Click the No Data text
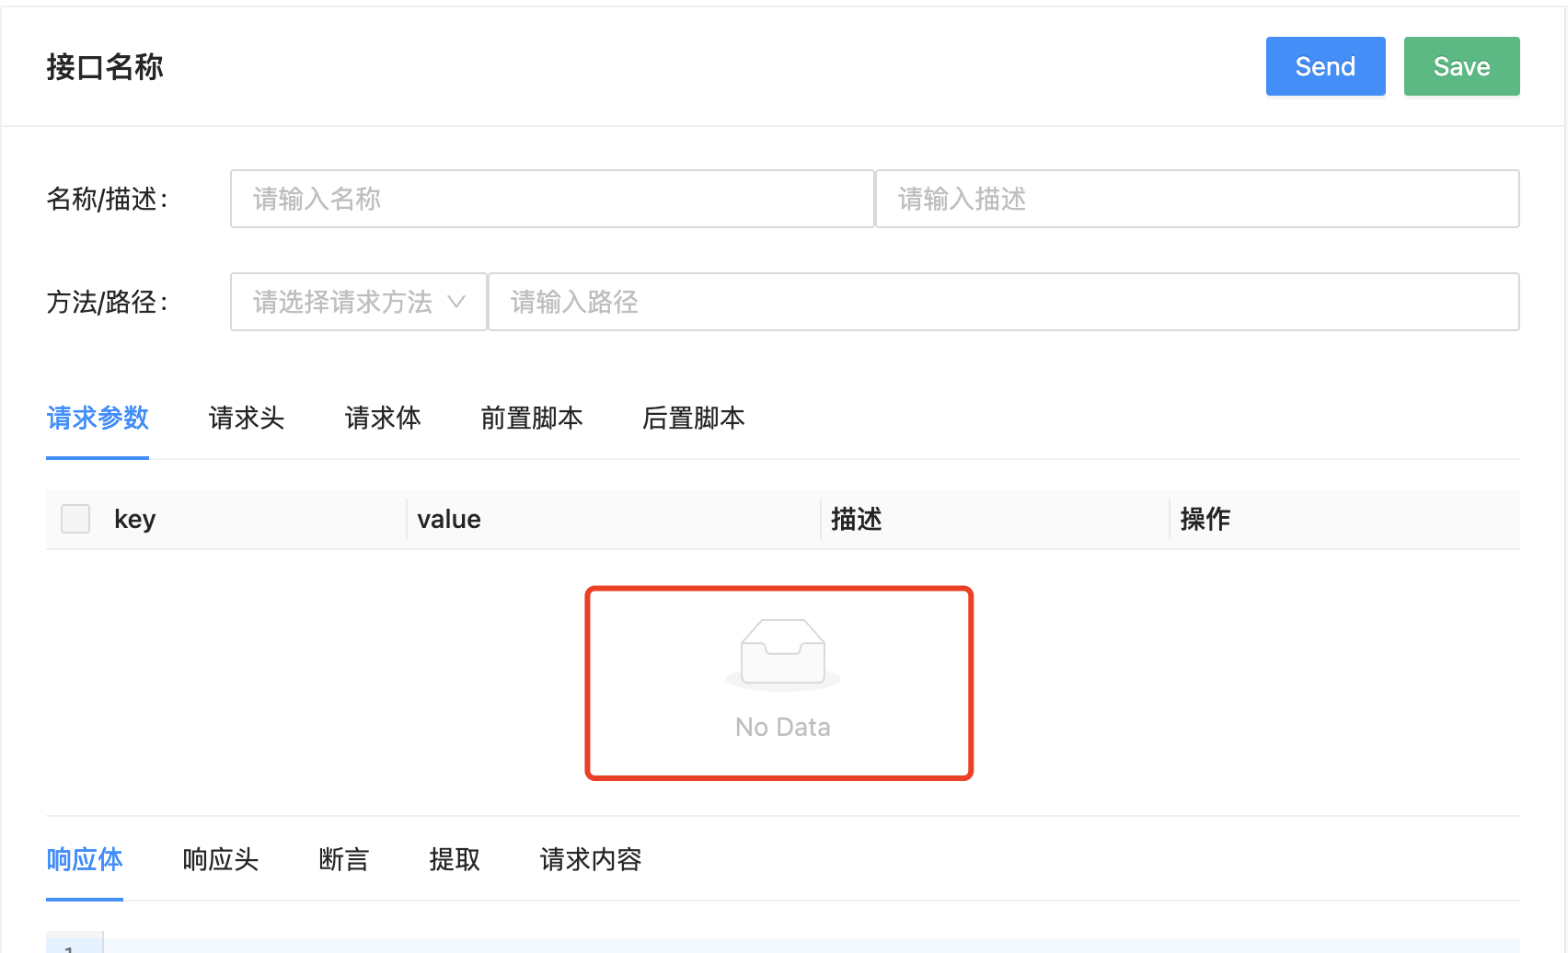 coord(783,728)
